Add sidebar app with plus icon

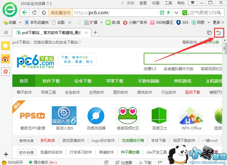pyautogui.click(x=6, y=154)
